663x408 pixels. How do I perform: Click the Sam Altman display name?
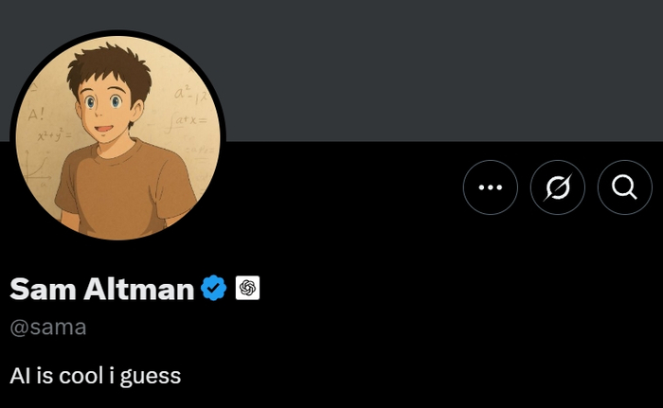coord(101,289)
